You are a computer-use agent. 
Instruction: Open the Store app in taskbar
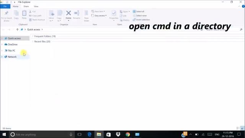tap(108, 135)
